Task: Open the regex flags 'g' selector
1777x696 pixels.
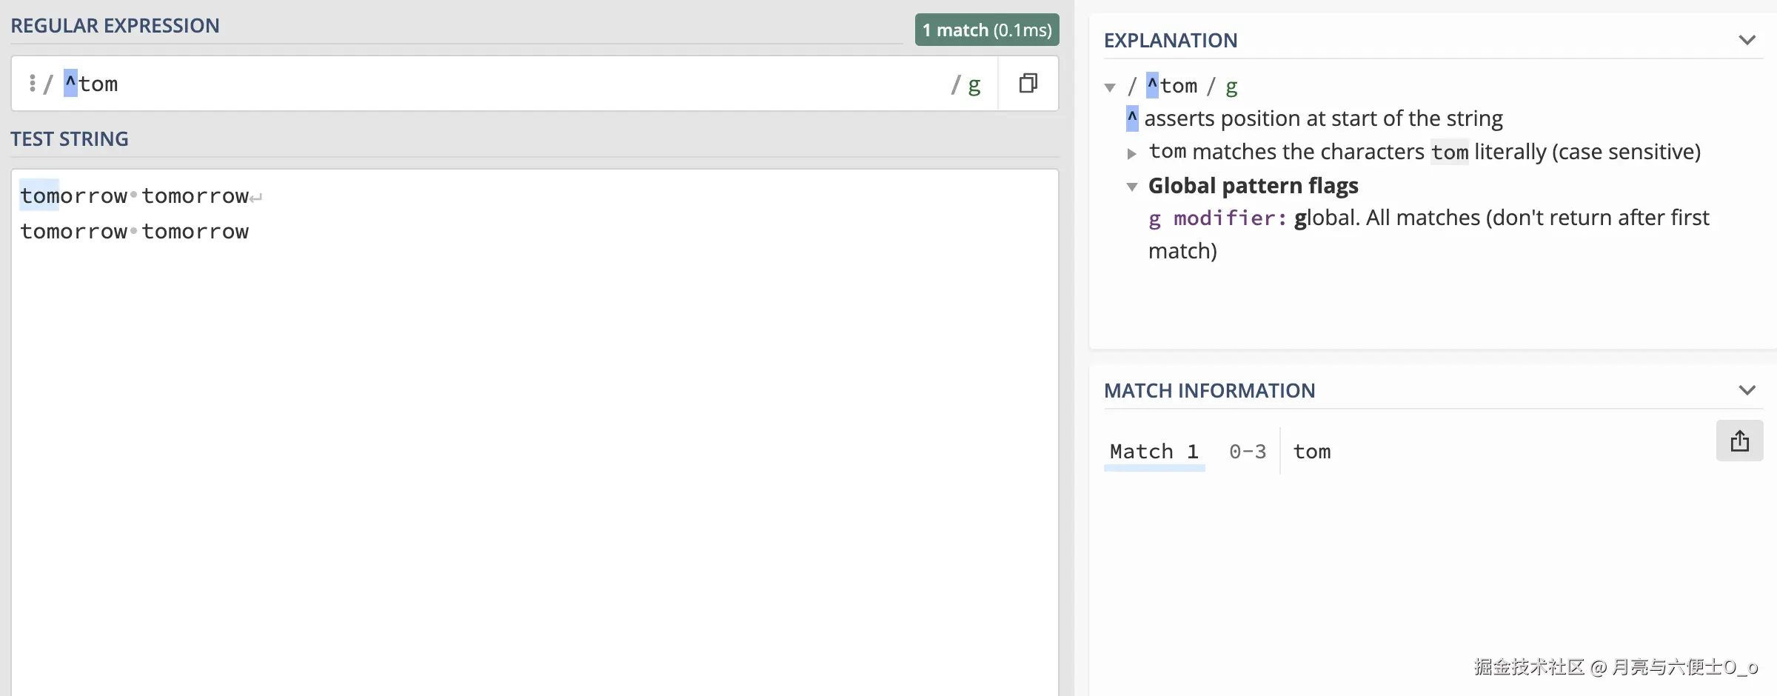Action: tap(974, 84)
